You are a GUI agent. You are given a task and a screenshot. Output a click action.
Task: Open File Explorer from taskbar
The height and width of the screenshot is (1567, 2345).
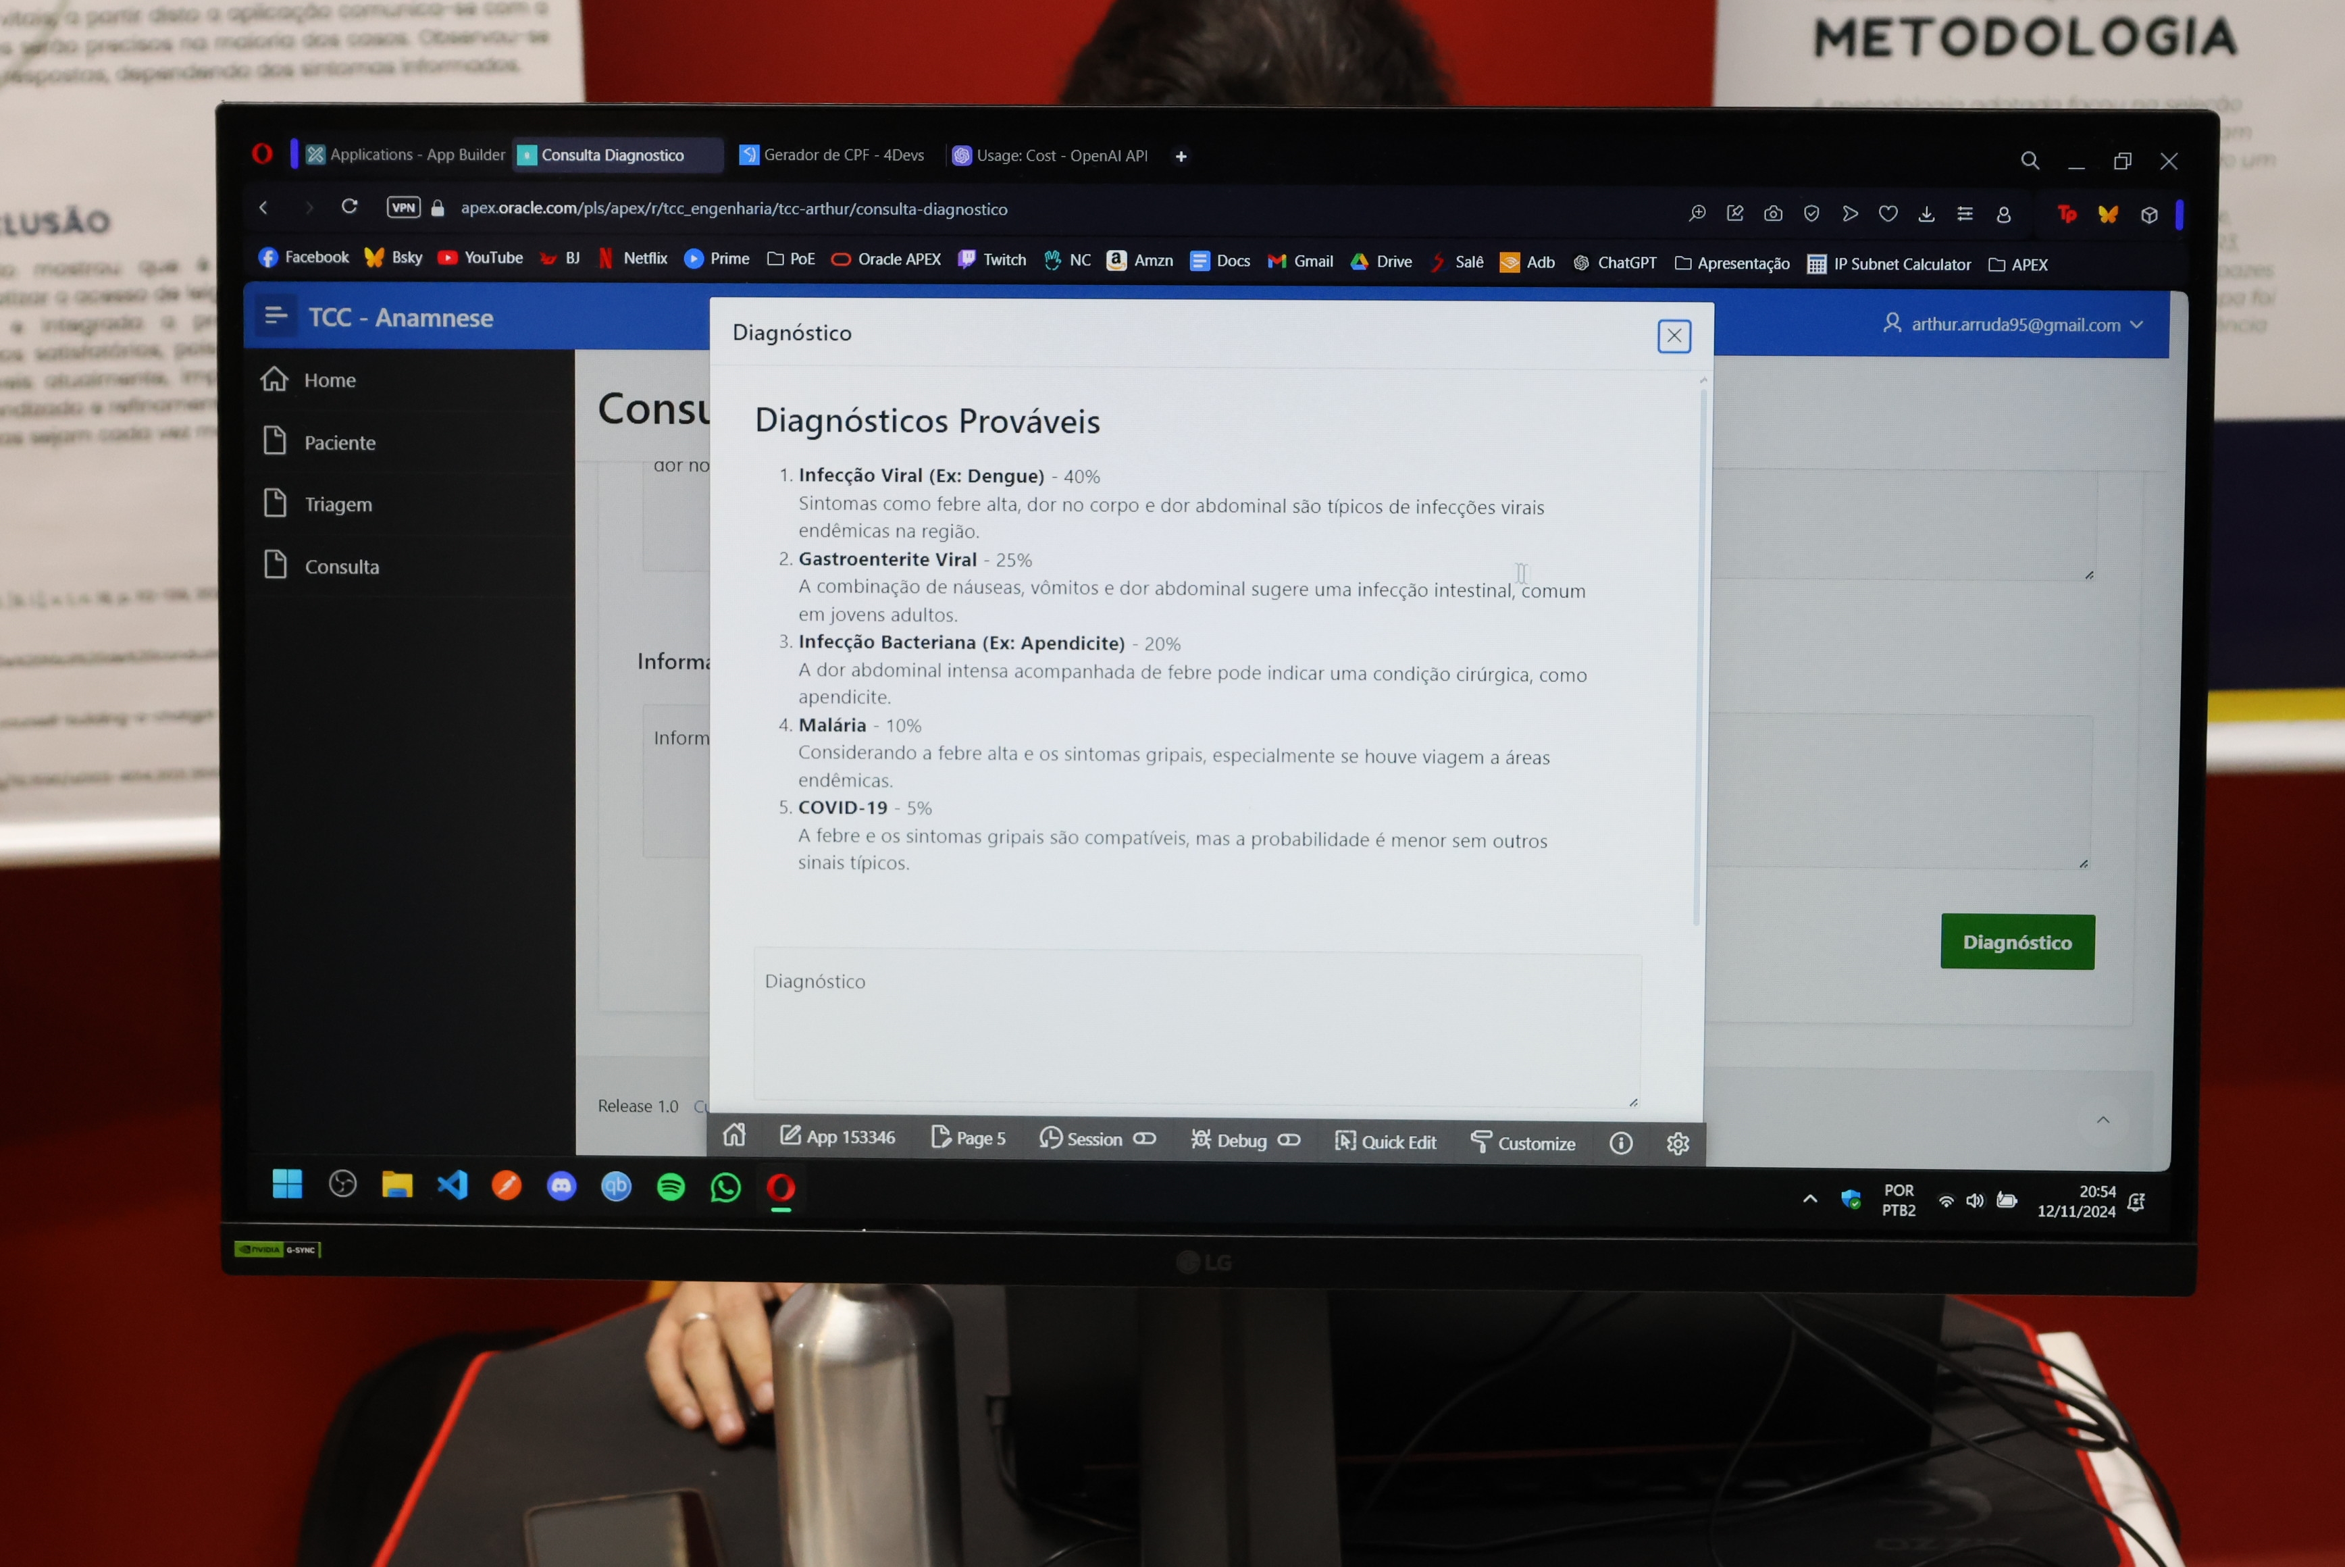[396, 1185]
